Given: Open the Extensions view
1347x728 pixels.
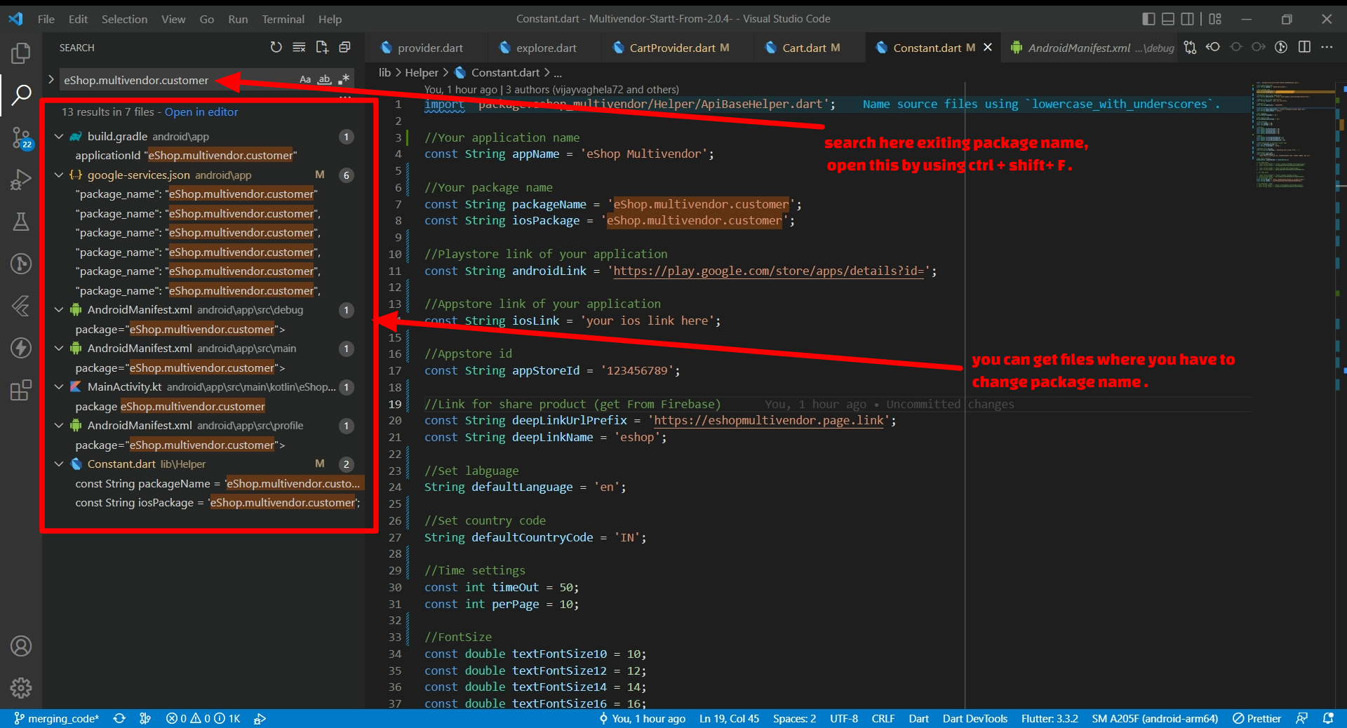Looking at the screenshot, I should (21, 390).
